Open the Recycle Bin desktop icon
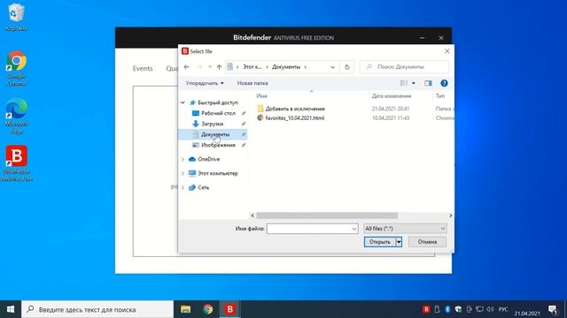 click(16, 17)
